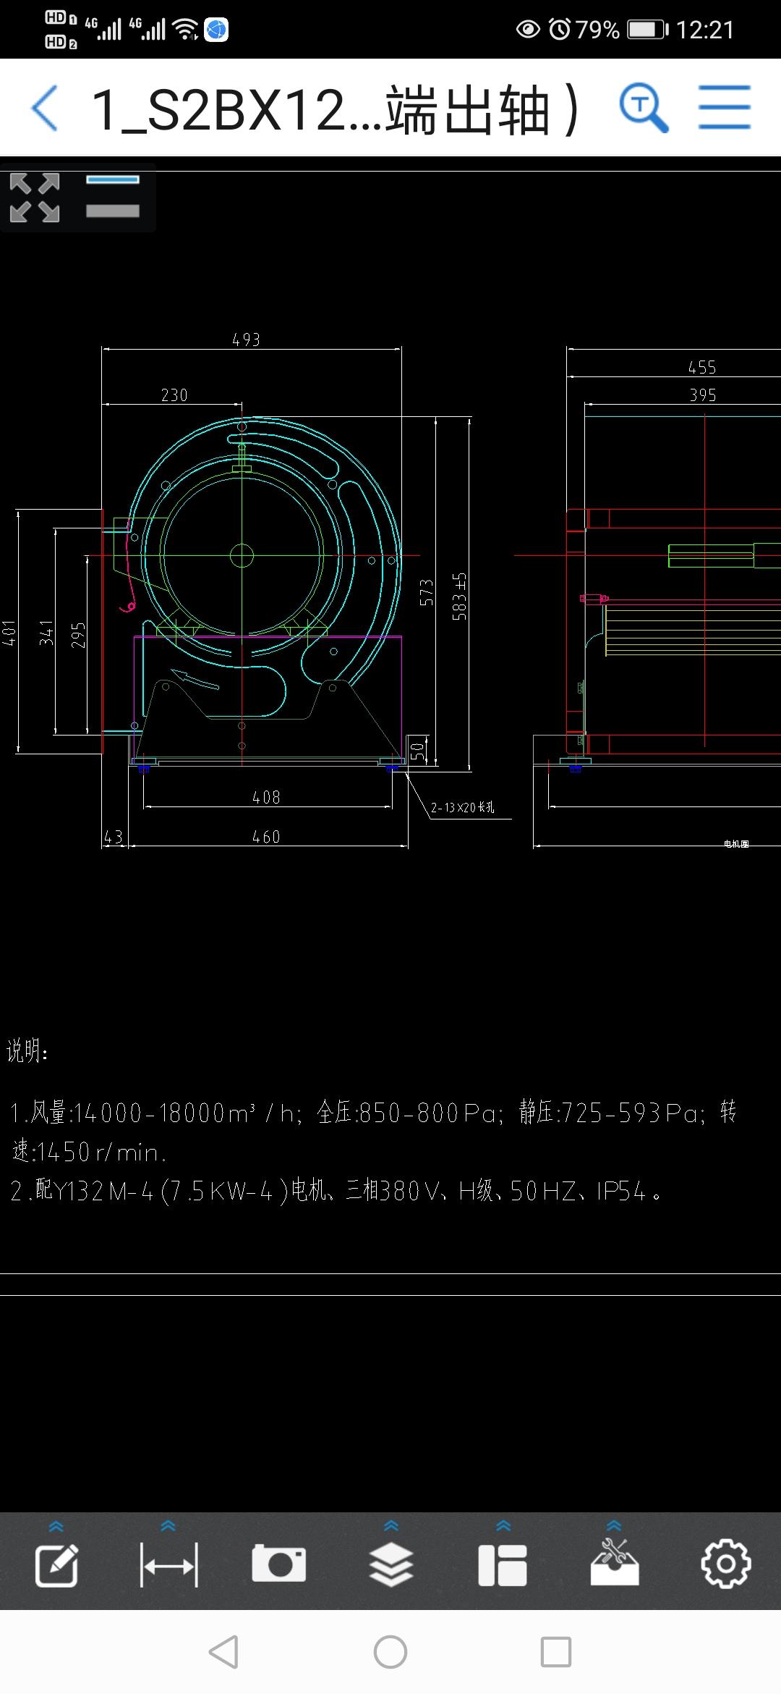
Task: Open the toolbox with wrench icon
Action: 614,1564
